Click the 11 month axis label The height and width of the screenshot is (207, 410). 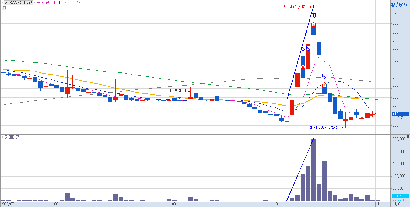[x=377, y=204]
